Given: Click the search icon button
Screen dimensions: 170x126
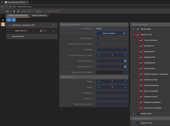Looking at the screenshot, I should coord(8,20).
